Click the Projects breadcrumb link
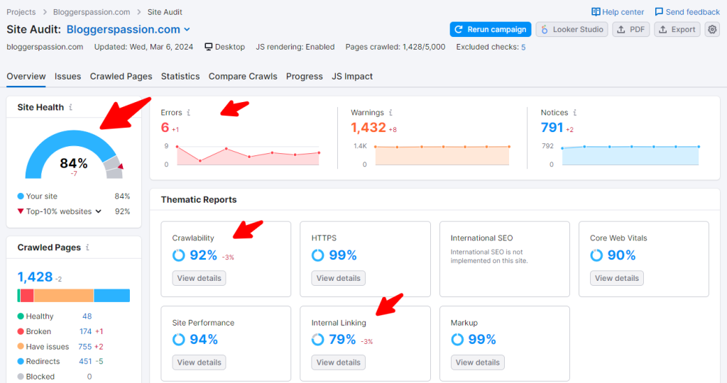This screenshot has height=383, width=727. [21, 12]
